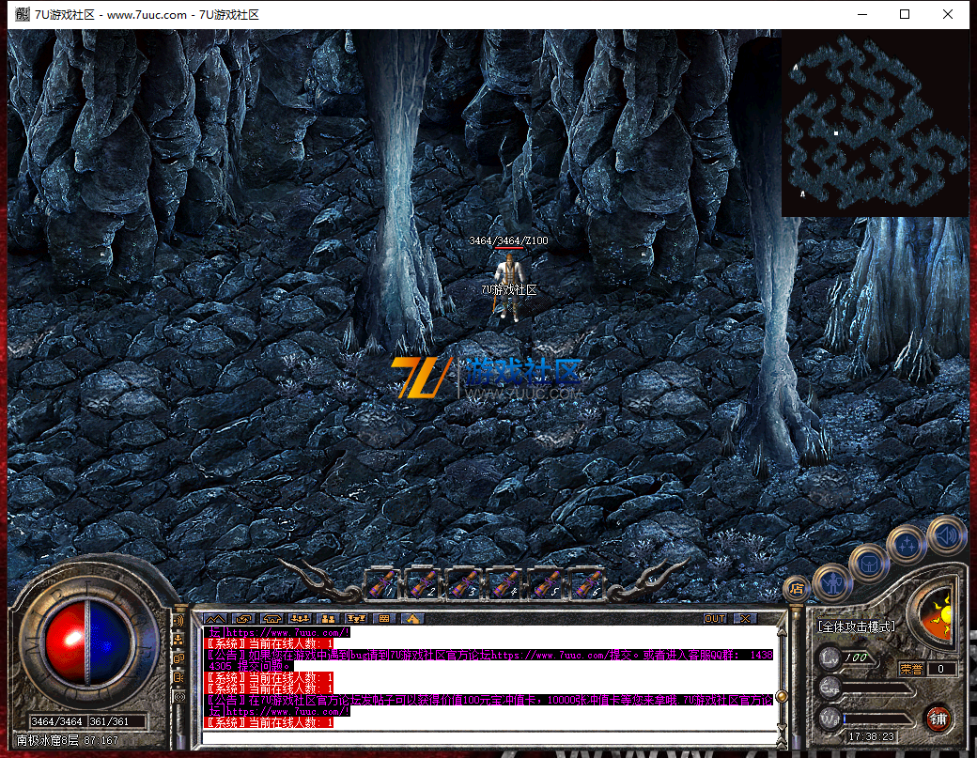Open the three-person group icon in chat toolbar
Viewport: 977px width, 758px height.
coord(301,618)
